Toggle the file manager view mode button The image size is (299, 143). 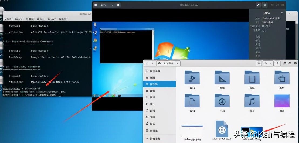266,63
